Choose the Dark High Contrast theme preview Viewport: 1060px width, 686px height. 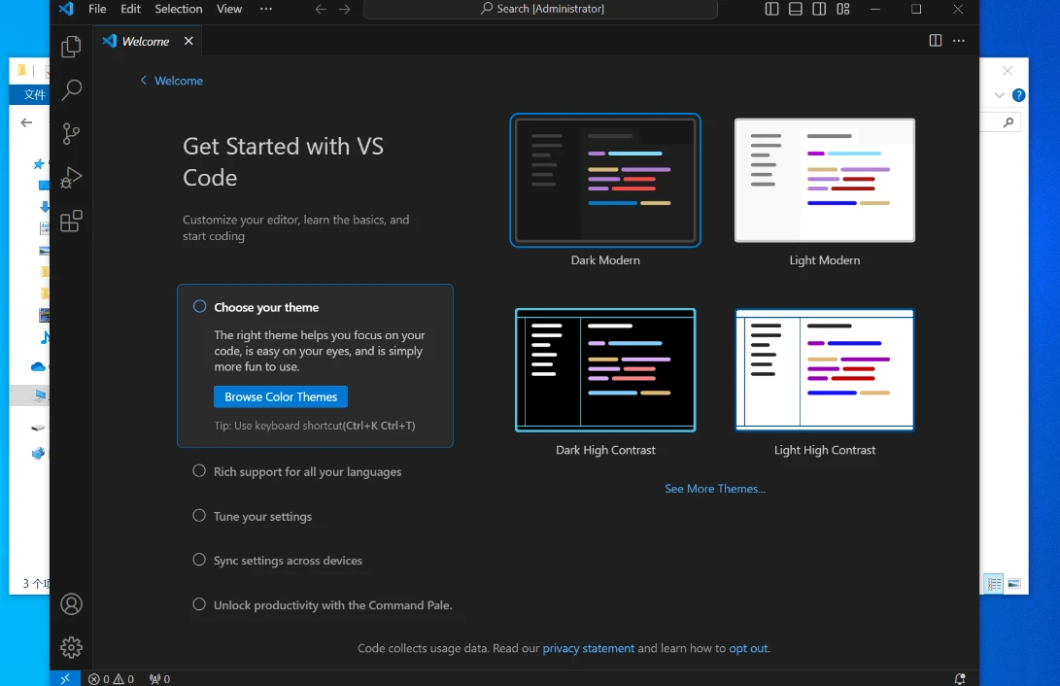point(605,369)
